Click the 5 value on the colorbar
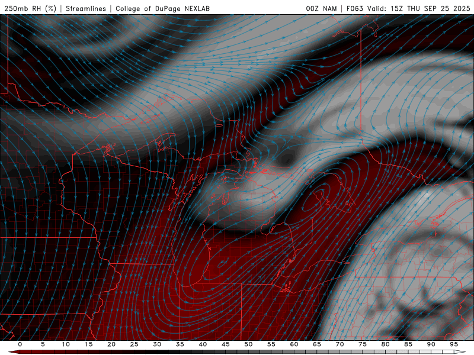This screenshot has height=355, width=474. coord(43,344)
